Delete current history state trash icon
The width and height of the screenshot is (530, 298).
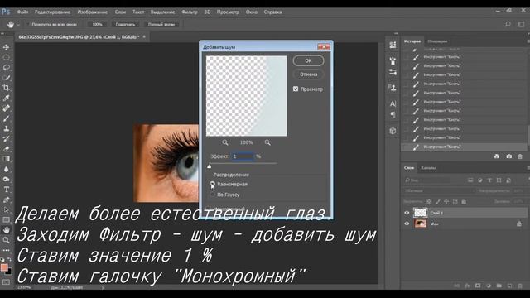click(520, 156)
